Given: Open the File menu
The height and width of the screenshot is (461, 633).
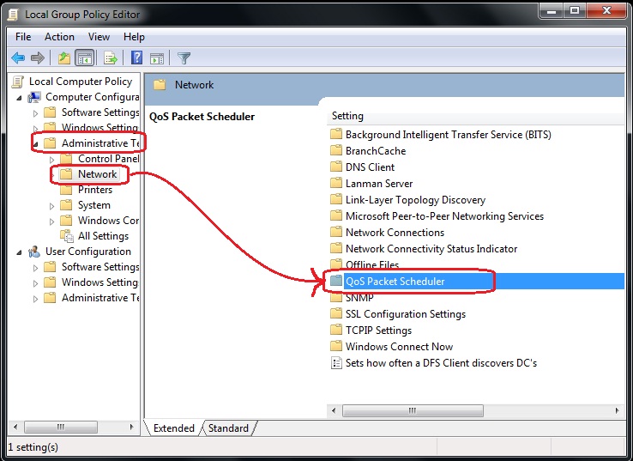Looking at the screenshot, I should pos(23,37).
